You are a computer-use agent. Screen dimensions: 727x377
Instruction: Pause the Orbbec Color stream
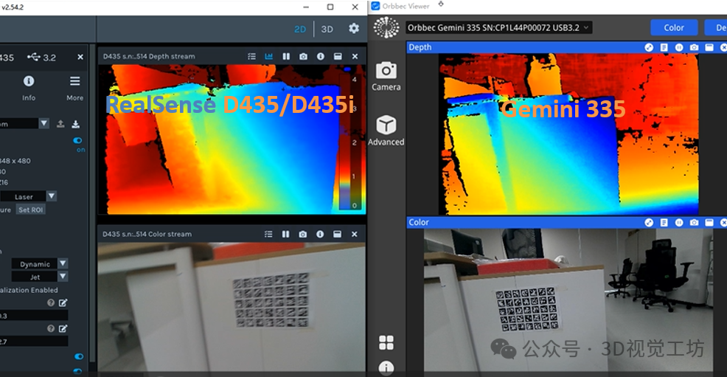(679, 223)
